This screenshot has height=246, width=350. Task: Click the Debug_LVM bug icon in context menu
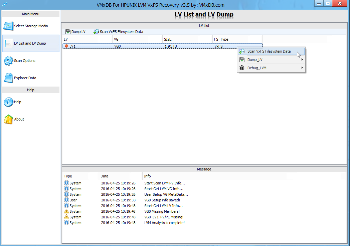tap(242, 68)
